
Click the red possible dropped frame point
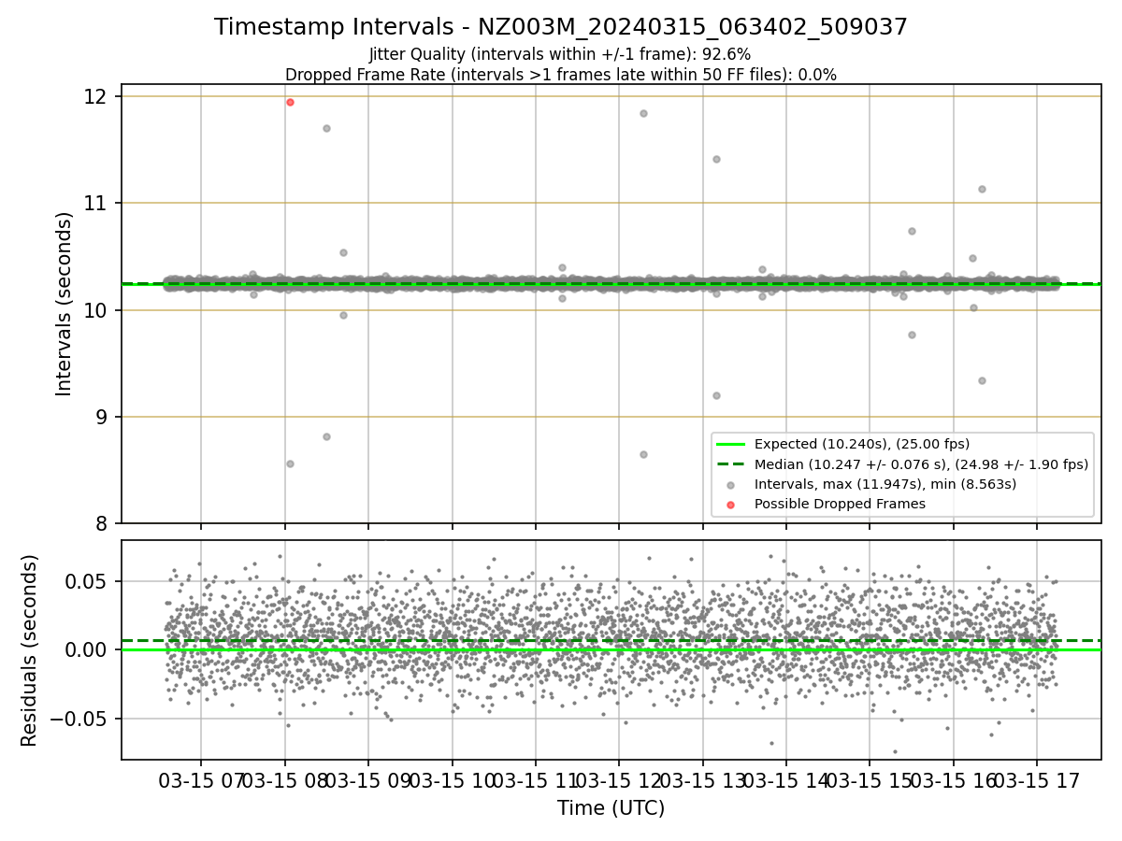pos(290,102)
